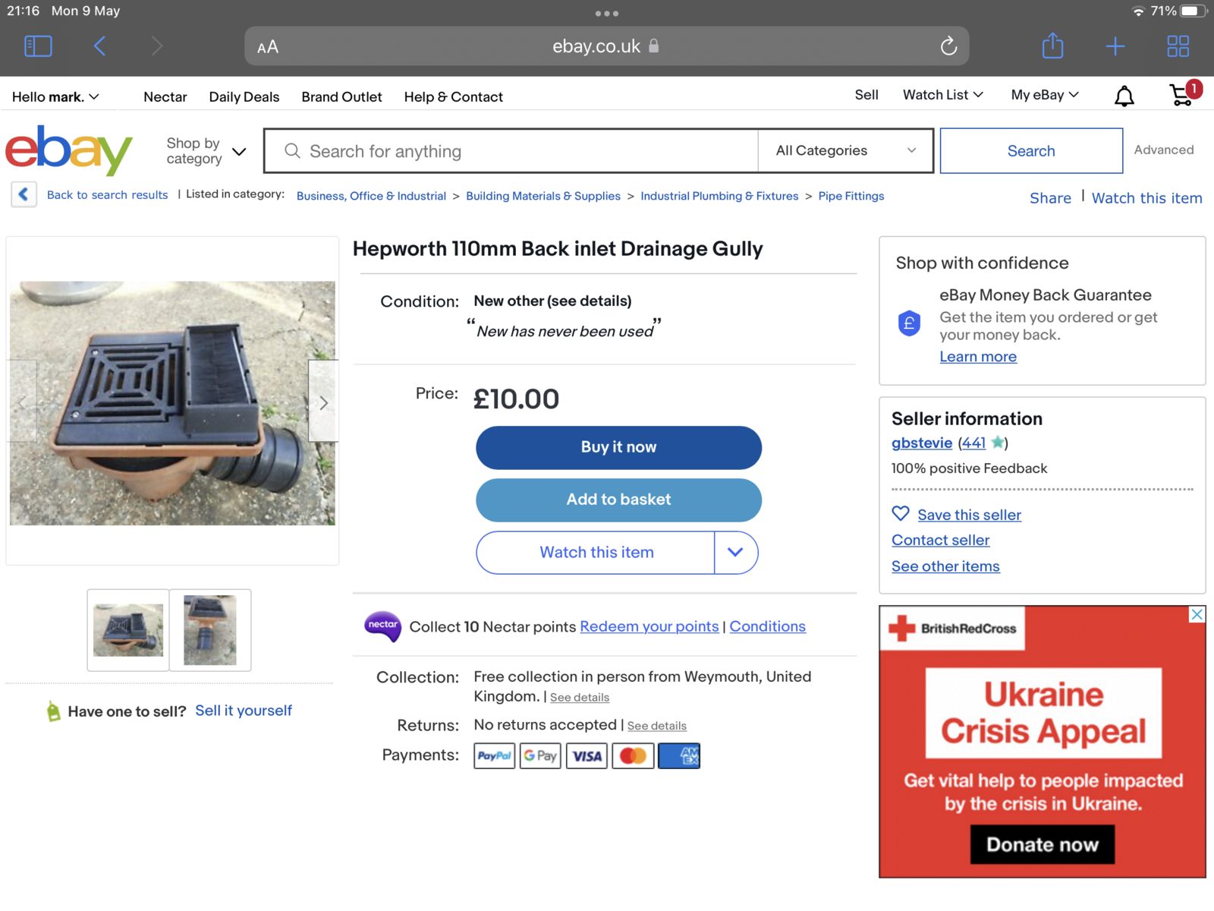Select the second product thumbnail image
The image size is (1214, 911).
click(210, 630)
